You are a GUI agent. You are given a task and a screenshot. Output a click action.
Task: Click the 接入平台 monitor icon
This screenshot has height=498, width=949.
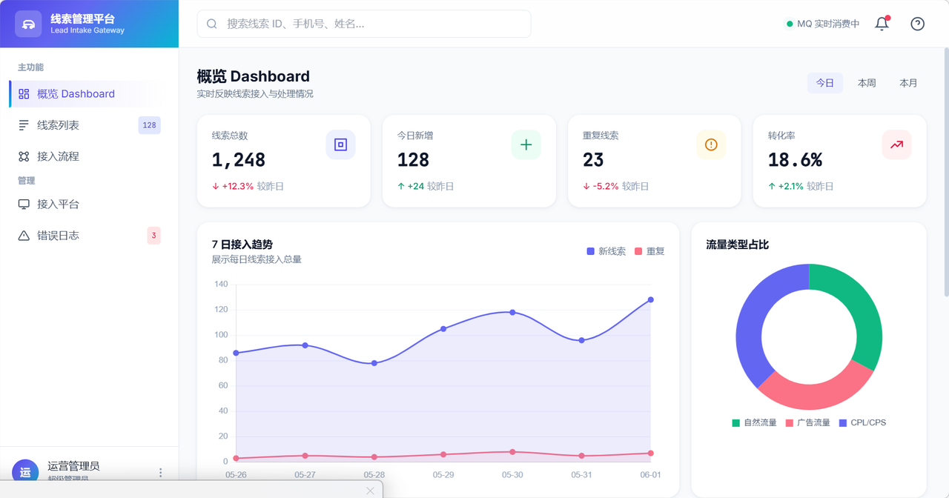point(24,204)
